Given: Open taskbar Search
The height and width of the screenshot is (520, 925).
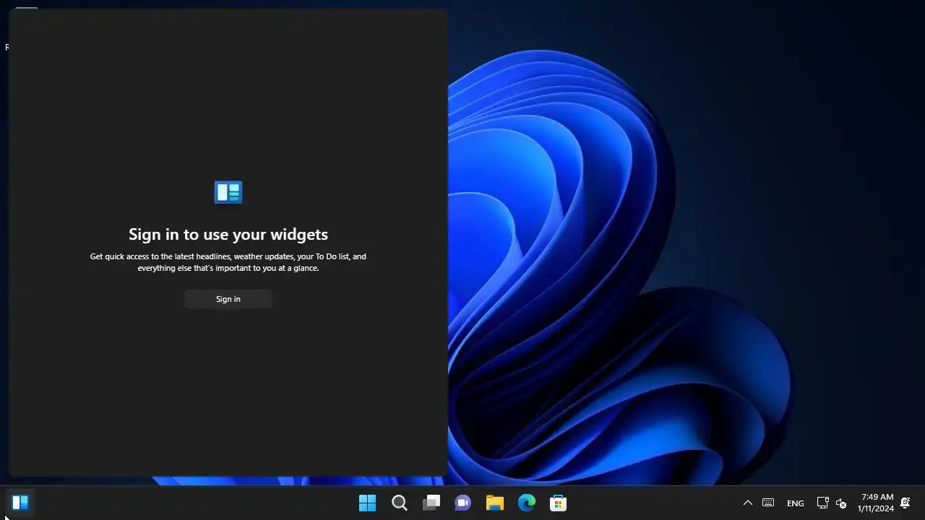Looking at the screenshot, I should 400,503.
